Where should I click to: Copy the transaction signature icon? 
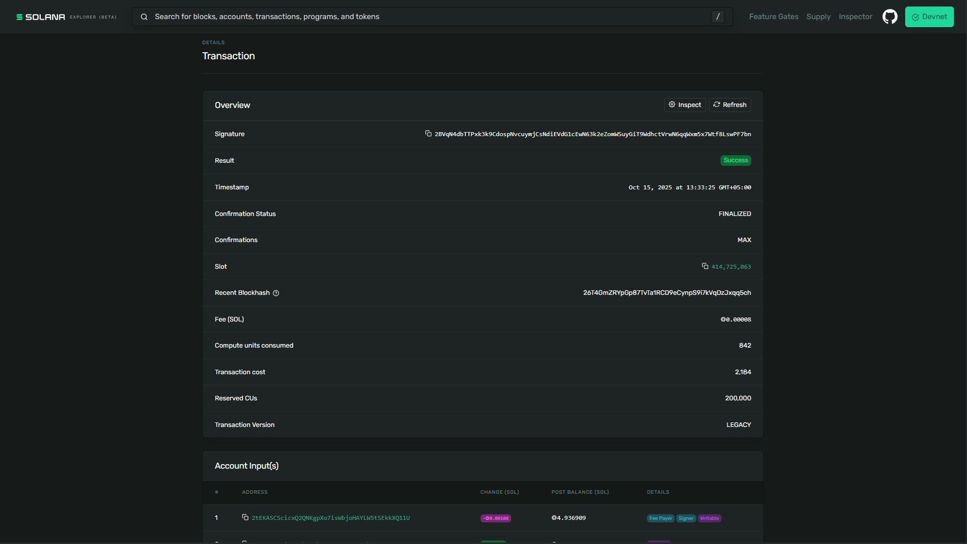tap(428, 134)
